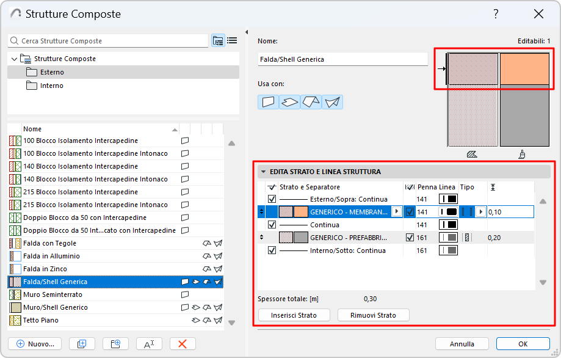Screen dimensions: 561x358
Task: Click pen swatch for Esterno/Sopra line
Action: (x=448, y=199)
